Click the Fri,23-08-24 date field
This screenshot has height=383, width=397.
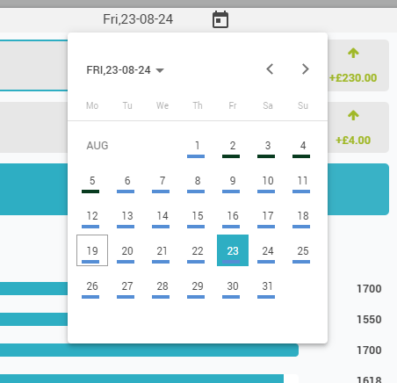click(x=138, y=19)
